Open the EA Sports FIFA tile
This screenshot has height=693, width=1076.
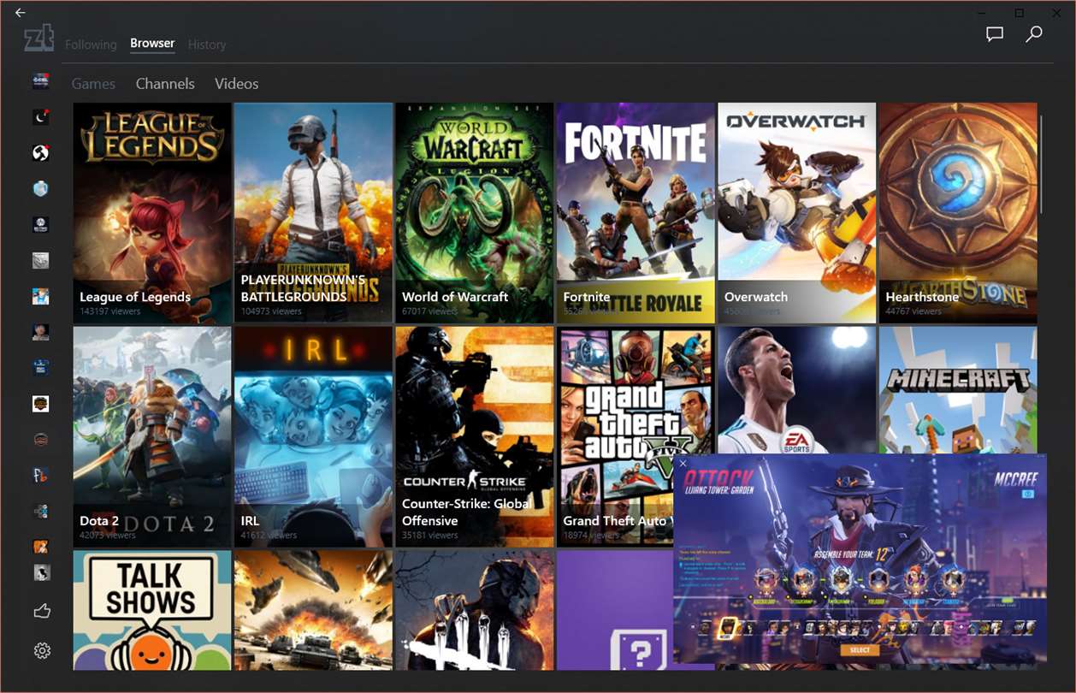pos(797,390)
